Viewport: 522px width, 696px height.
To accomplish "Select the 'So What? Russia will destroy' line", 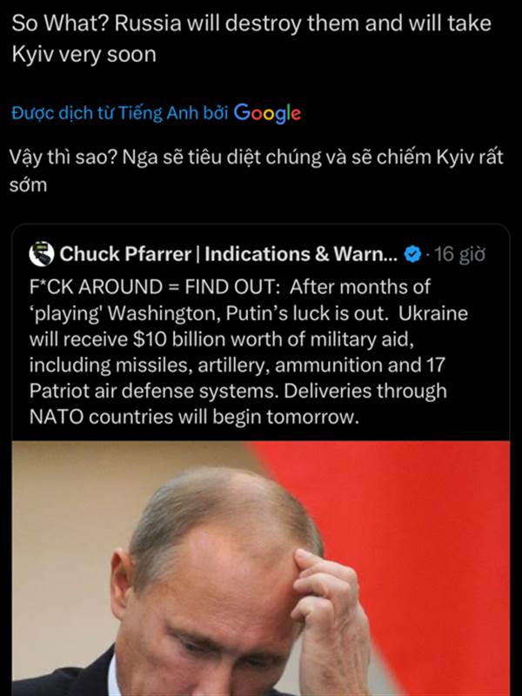I will click(x=251, y=23).
